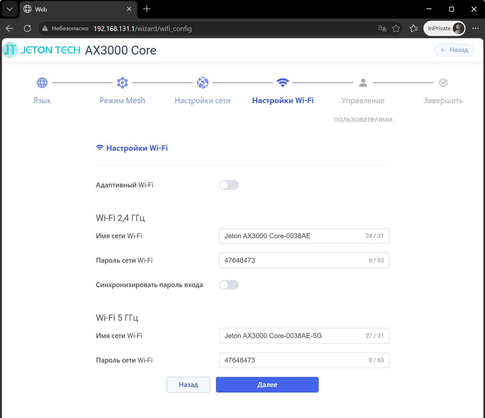Click the Jeton Tech logo
This screenshot has height=418, width=485.
41,50
